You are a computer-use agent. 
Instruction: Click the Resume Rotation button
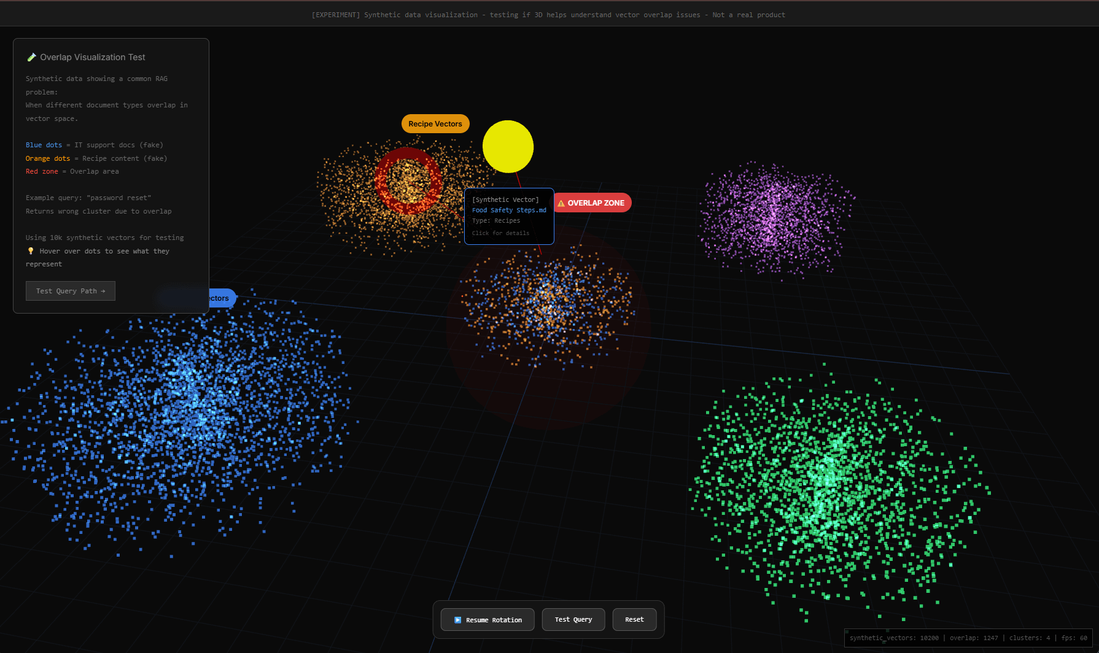pyautogui.click(x=487, y=620)
